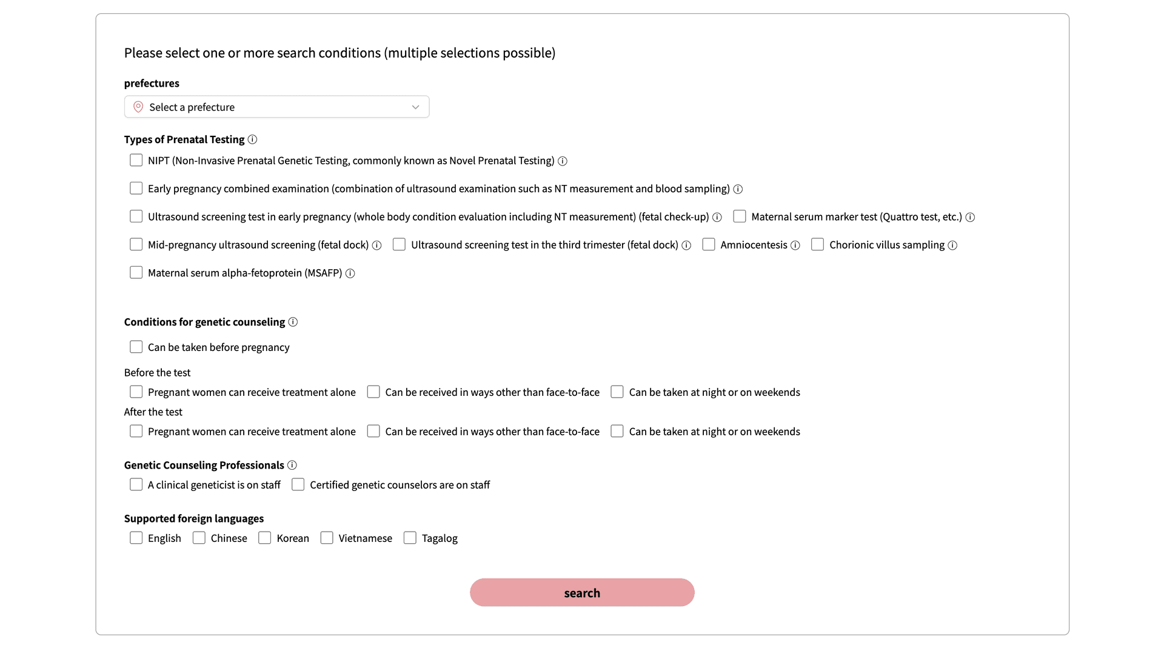The width and height of the screenshot is (1164, 645).
Task: Click the Amniocentesis info icon
Action: 795,245
